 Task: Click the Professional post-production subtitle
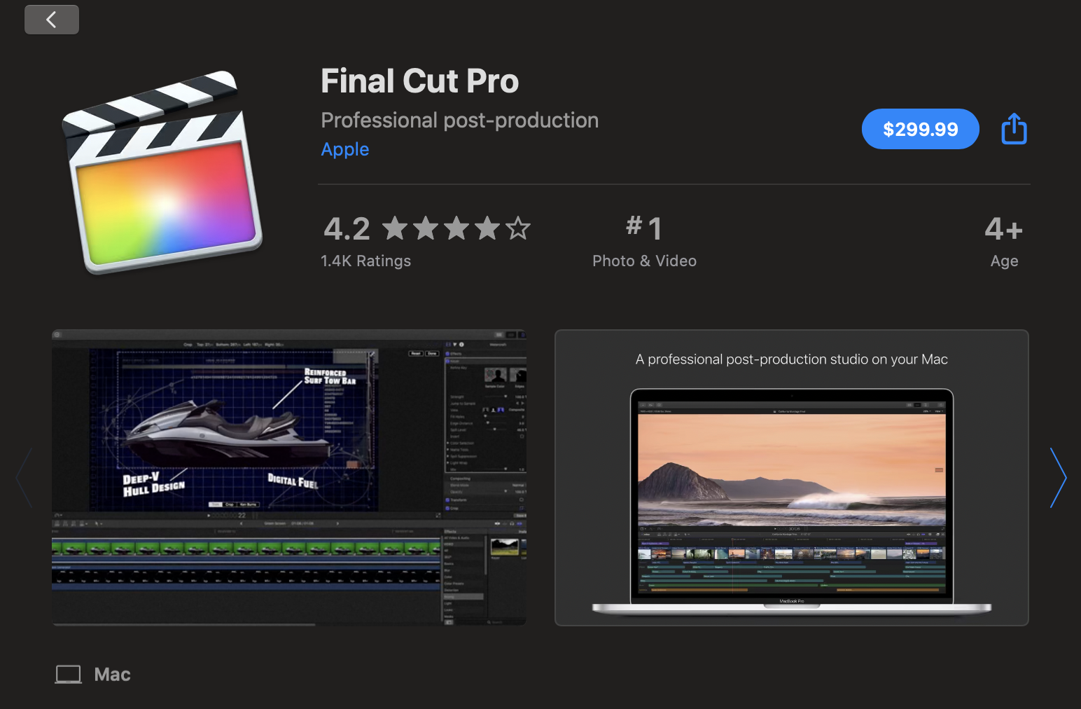pyautogui.click(x=459, y=121)
